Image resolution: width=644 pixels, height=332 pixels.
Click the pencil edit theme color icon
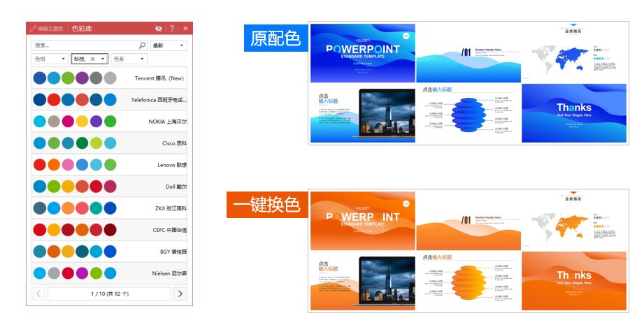click(33, 29)
